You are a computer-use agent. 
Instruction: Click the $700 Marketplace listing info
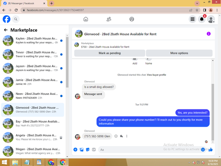[x=105, y=45]
